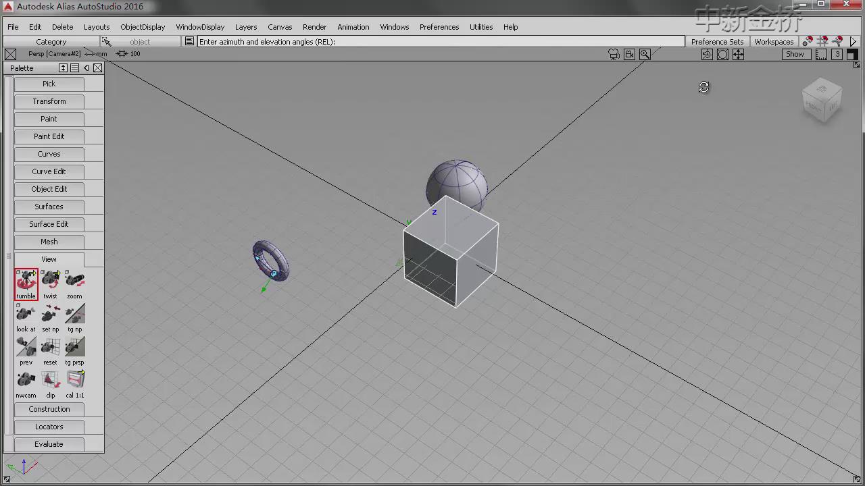Screen dimensions: 865x486
Task: Click the Category button
Action: pos(51,42)
